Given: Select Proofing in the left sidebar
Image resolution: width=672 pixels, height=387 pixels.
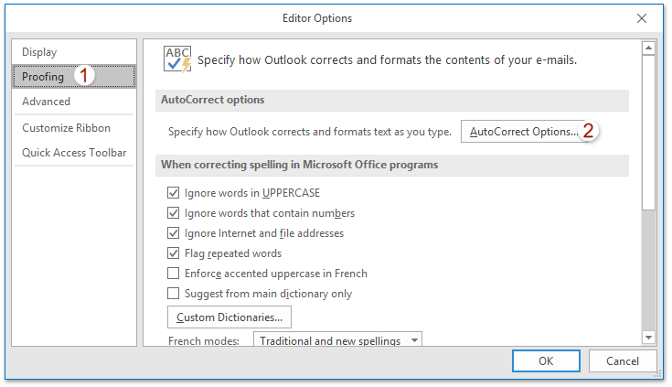Looking at the screenshot, I should tap(43, 77).
